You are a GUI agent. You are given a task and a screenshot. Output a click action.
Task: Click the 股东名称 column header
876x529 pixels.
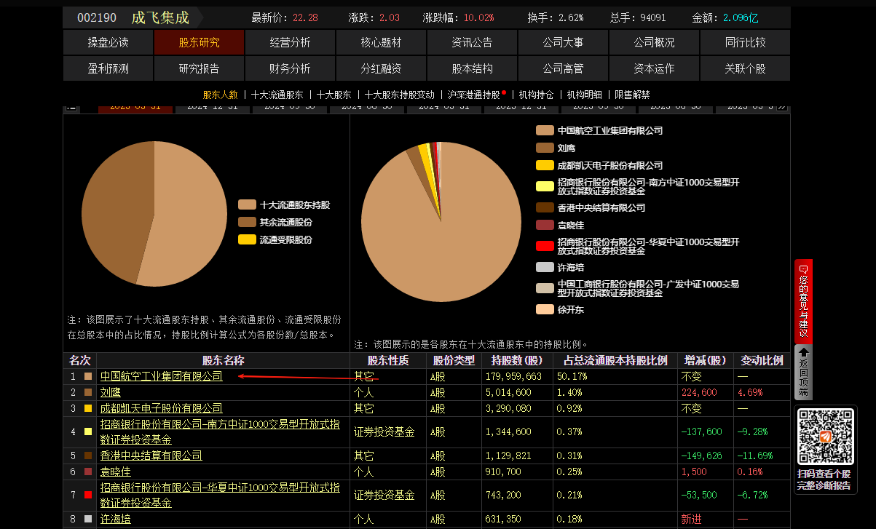(223, 360)
